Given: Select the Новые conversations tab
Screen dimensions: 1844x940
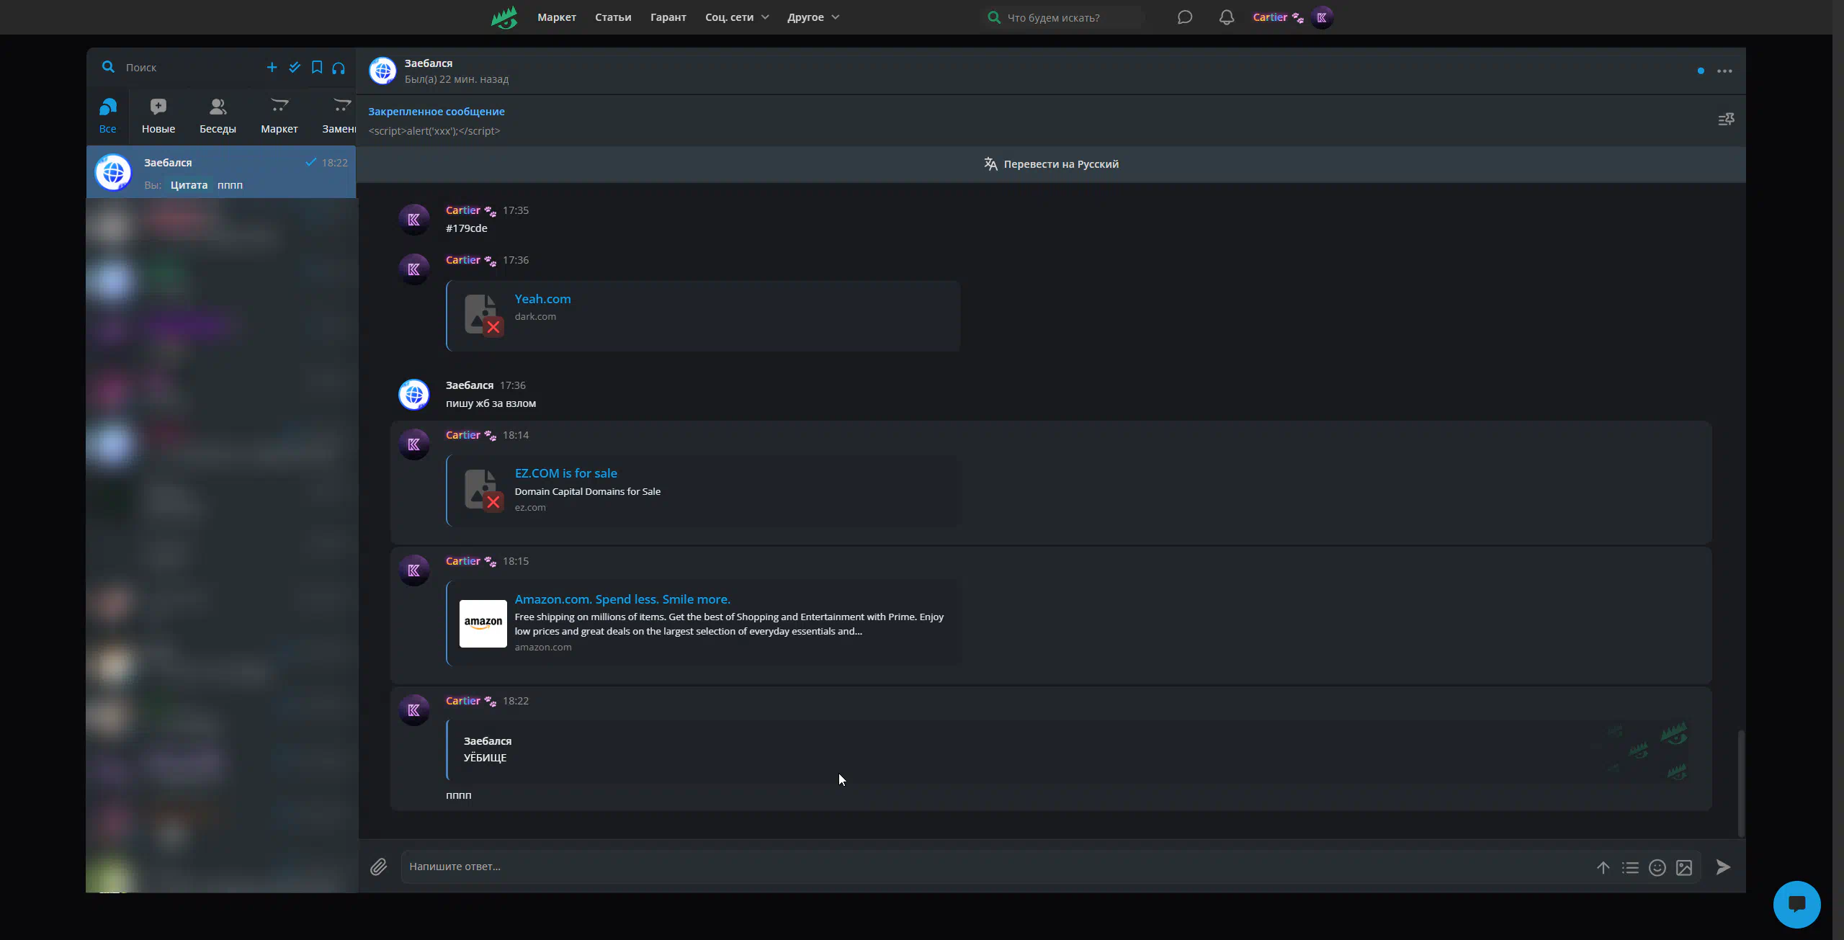Looking at the screenshot, I should pos(158,117).
